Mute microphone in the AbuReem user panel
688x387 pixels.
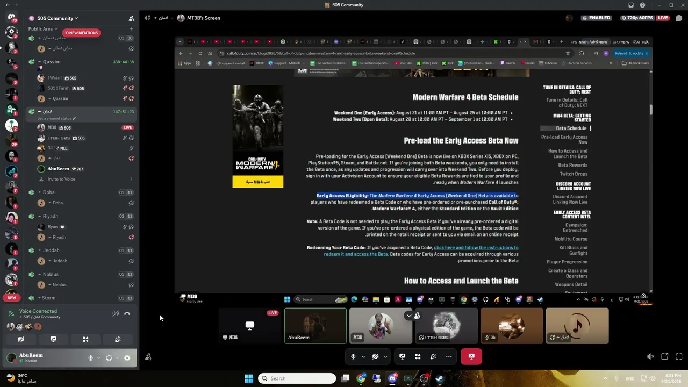coord(90,358)
